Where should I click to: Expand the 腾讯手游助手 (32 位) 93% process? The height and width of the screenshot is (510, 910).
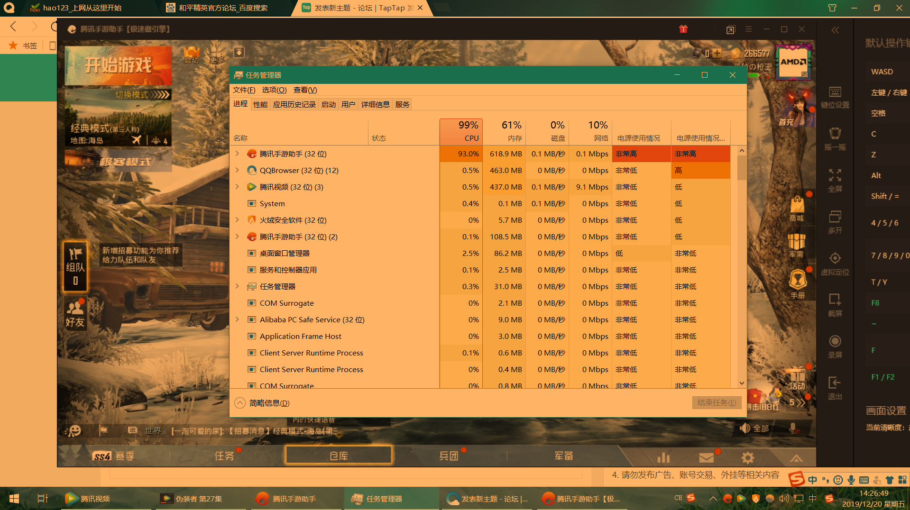point(237,154)
